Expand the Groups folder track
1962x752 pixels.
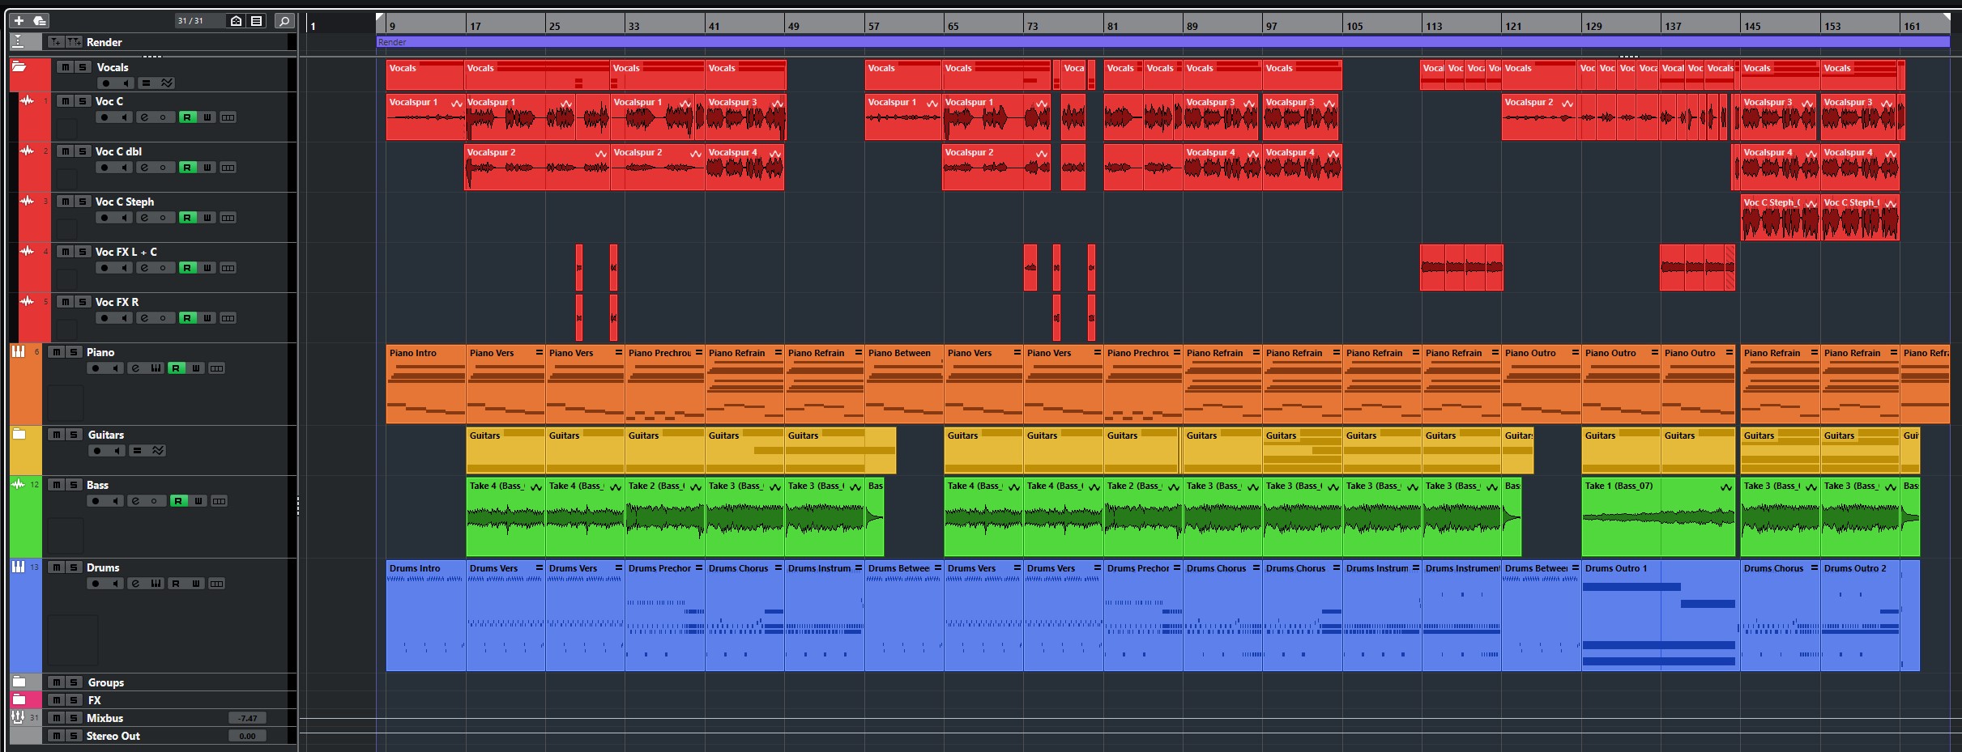coord(19,682)
